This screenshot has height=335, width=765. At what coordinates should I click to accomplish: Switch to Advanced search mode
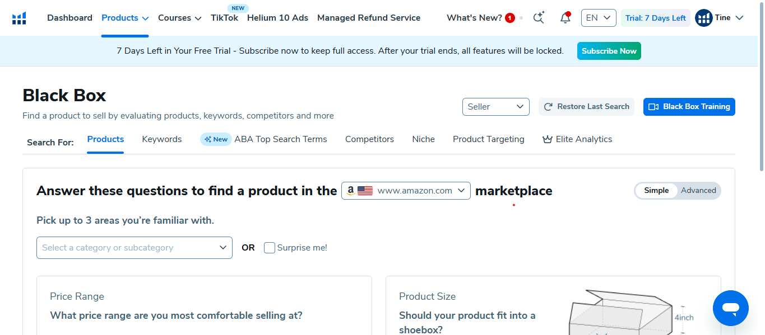click(698, 191)
